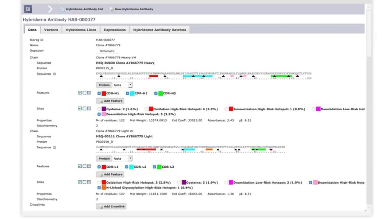Open fasta format dropdown under light chain sequence
Screen dimensions: 390x219
click(x=122, y=158)
